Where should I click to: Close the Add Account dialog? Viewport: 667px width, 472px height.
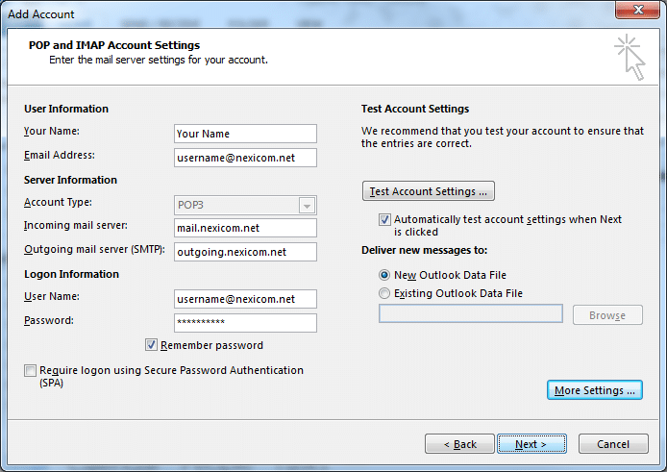[637, 11]
